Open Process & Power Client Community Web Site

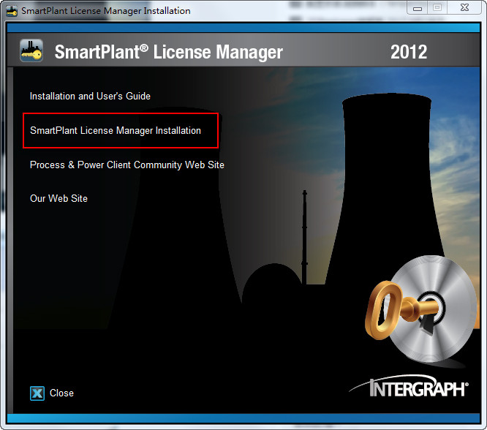[x=127, y=165]
